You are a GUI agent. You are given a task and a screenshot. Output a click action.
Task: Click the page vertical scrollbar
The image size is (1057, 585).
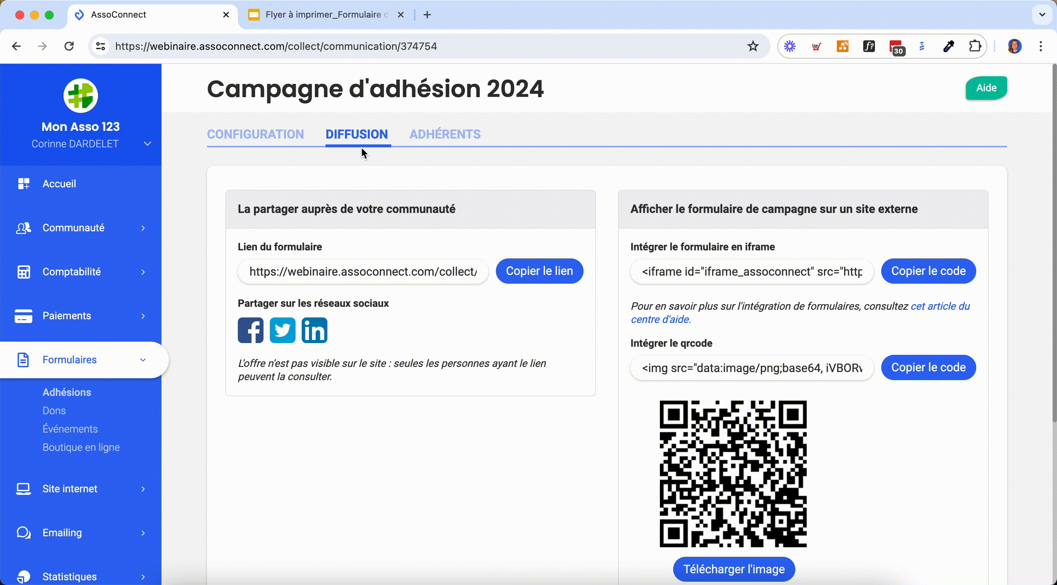tap(1054, 243)
